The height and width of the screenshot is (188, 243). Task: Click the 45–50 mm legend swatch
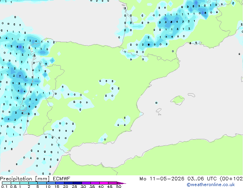click(113, 183)
